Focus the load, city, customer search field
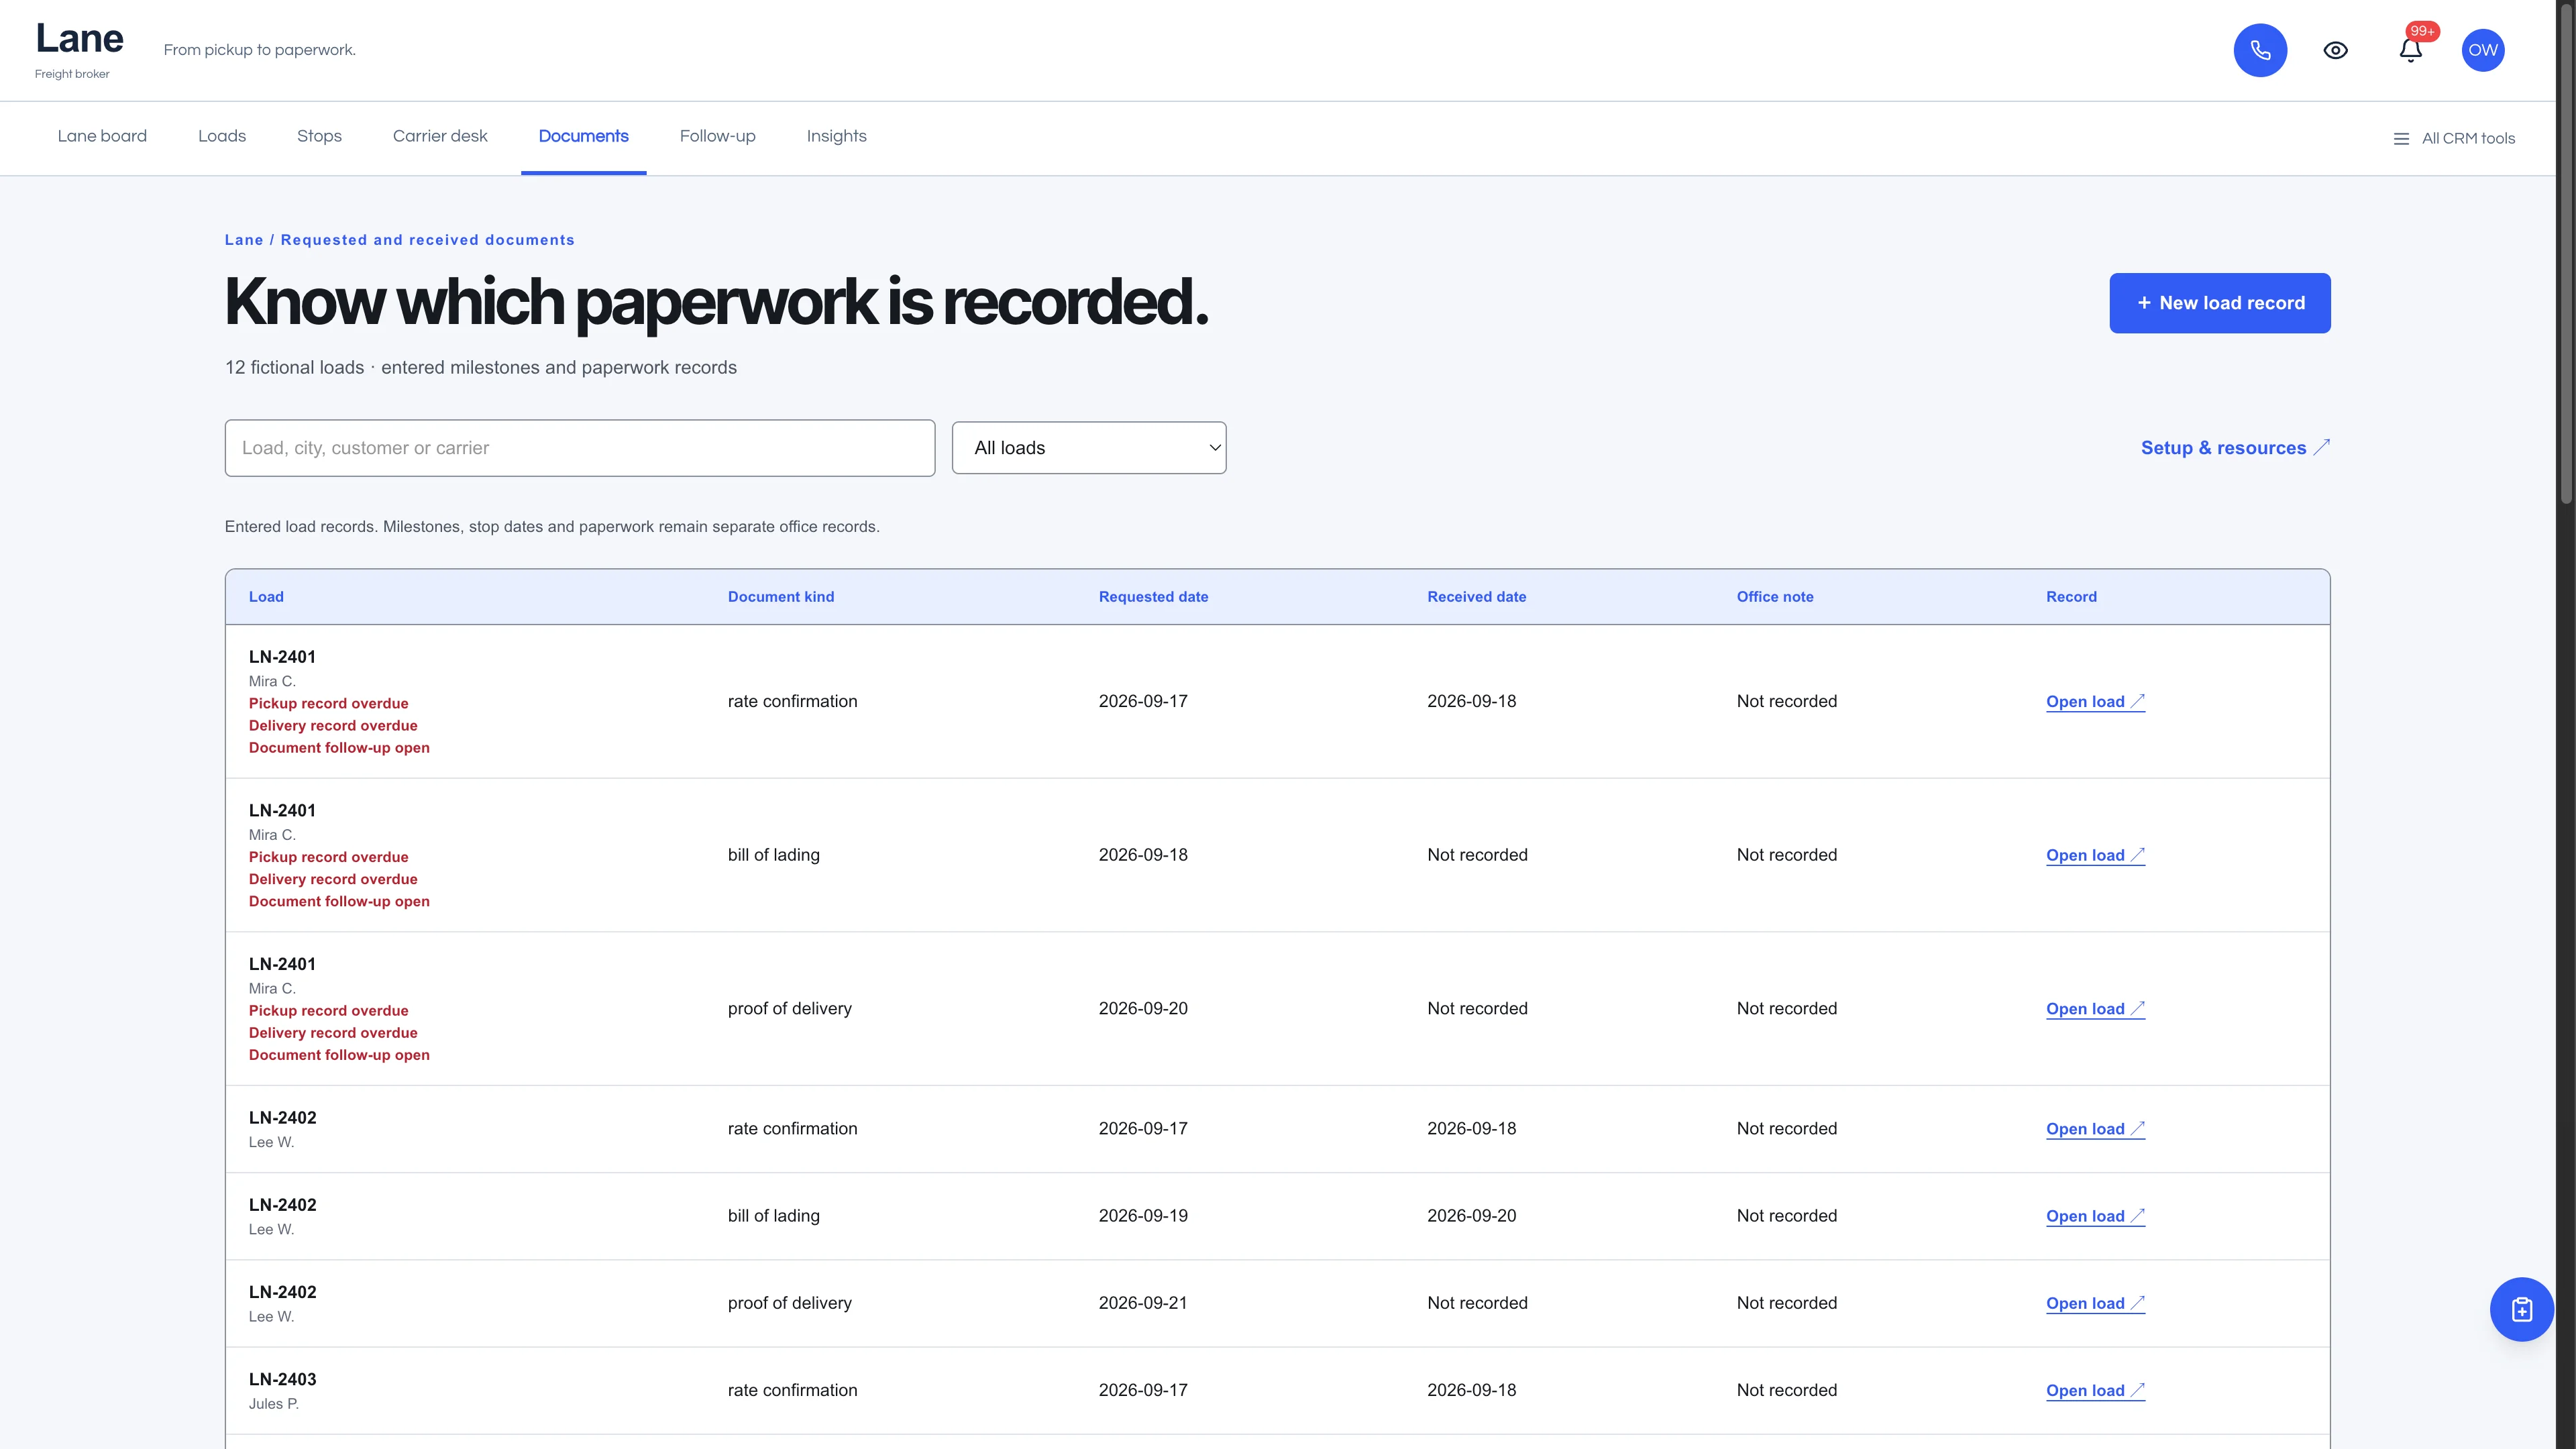Screen dimensions: 2576x1449 click(580, 448)
